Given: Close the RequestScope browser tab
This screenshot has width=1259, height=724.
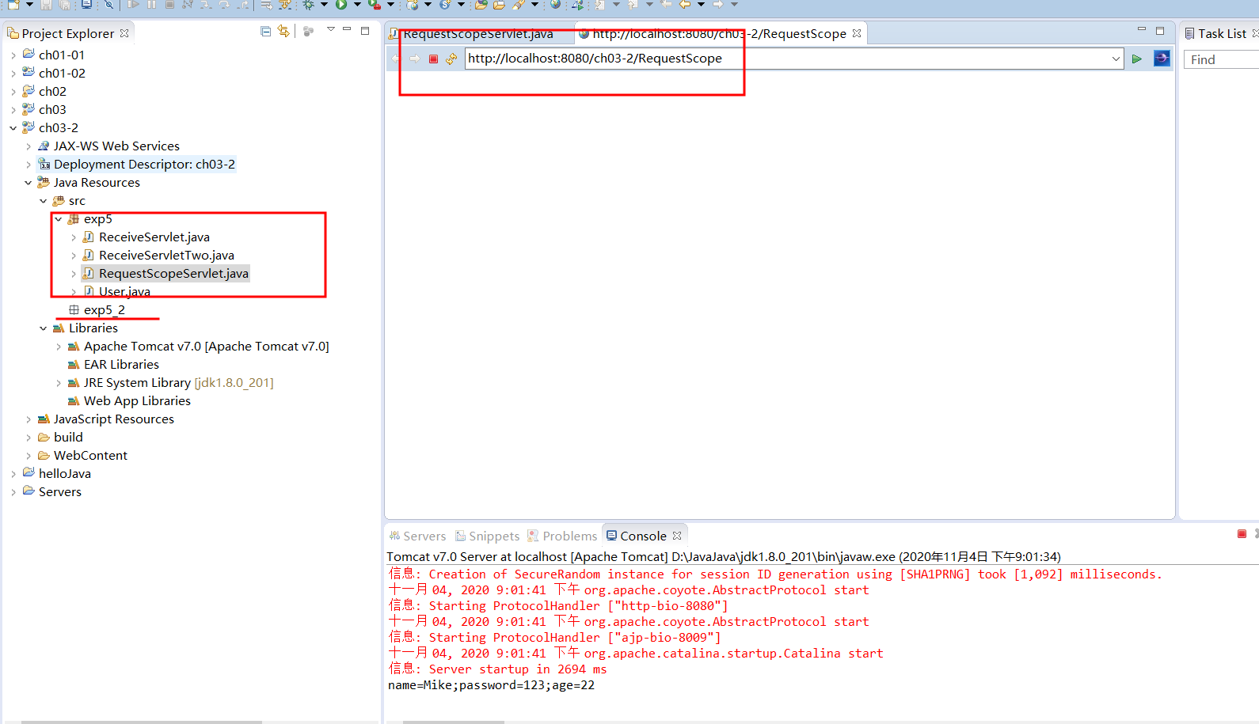Looking at the screenshot, I should (x=857, y=33).
